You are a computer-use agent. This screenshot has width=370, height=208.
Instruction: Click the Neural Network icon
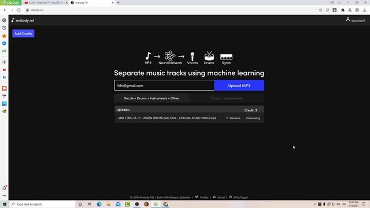click(170, 56)
